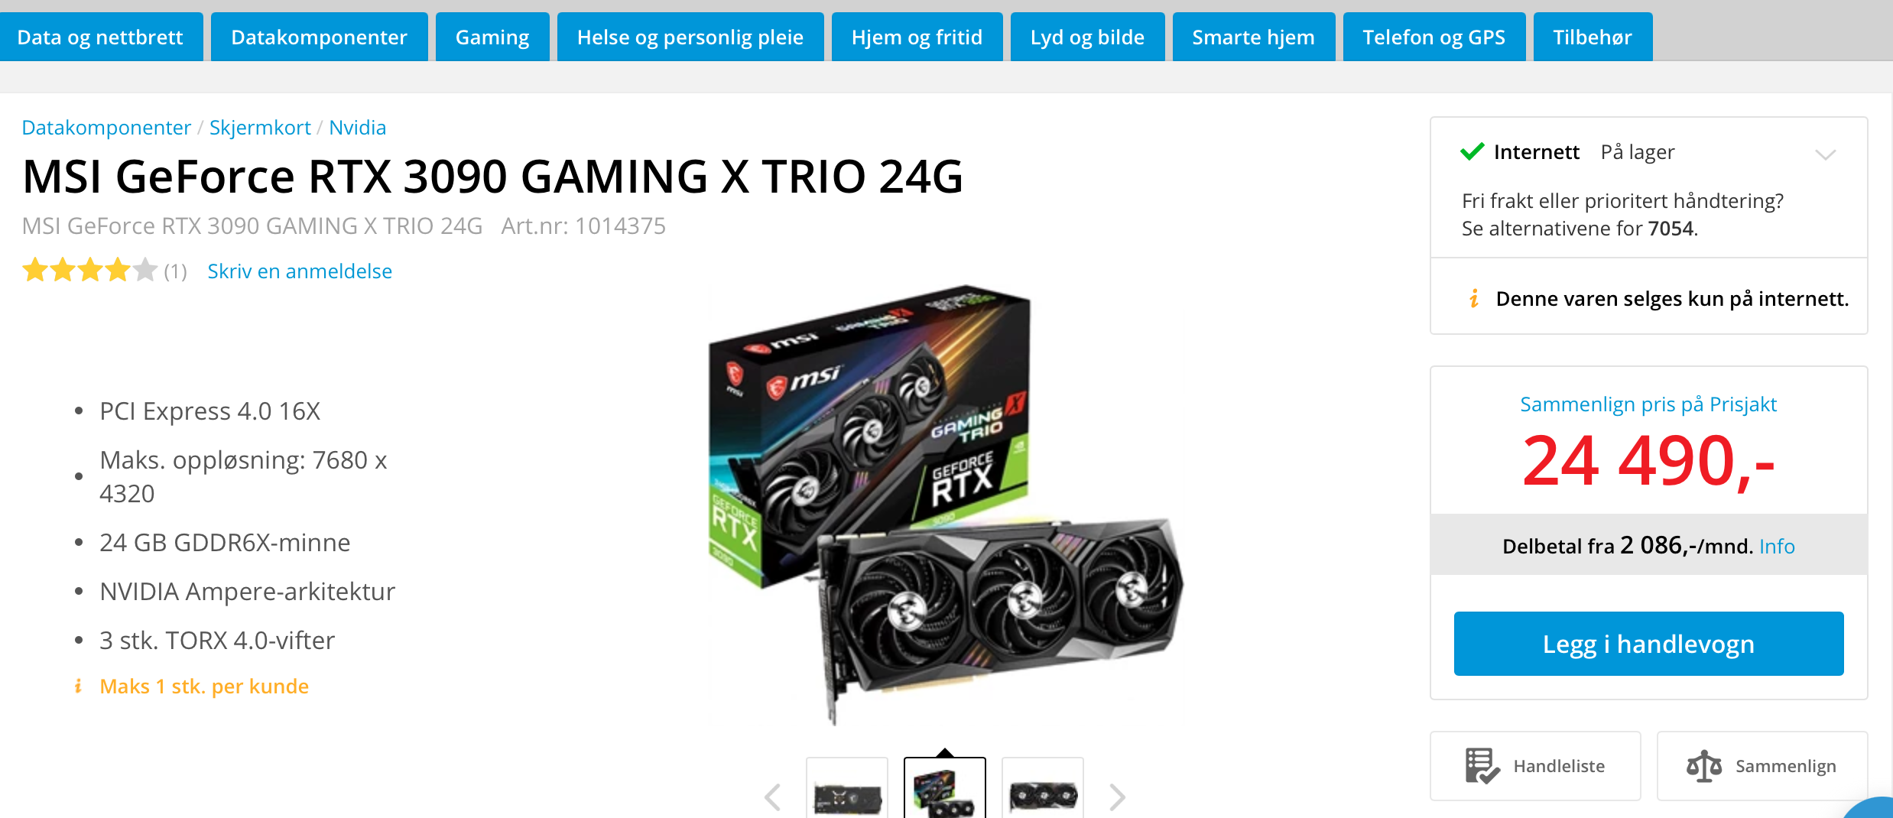Open the Datakomponenter menu tab
The width and height of the screenshot is (1893, 818).
[x=319, y=37]
